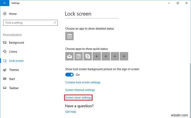Click the search magnifier icon
Image resolution: width=191 pixels, height=118 pixels.
(x=55, y=23)
